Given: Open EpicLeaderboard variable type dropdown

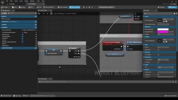Looking at the screenshot, I should pyautogui.click(x=29, y=30).
